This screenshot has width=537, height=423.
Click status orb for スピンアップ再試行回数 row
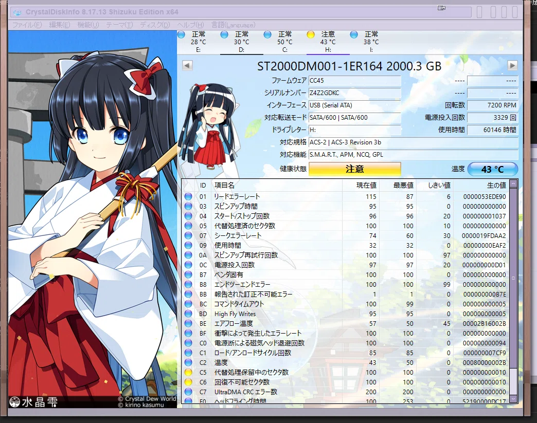(188, 255)
